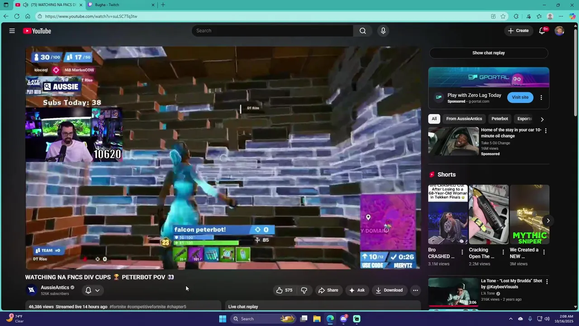Open Copilot sidebar icon
The height and width of the screenshot is (326, 579).
(572, 16)
